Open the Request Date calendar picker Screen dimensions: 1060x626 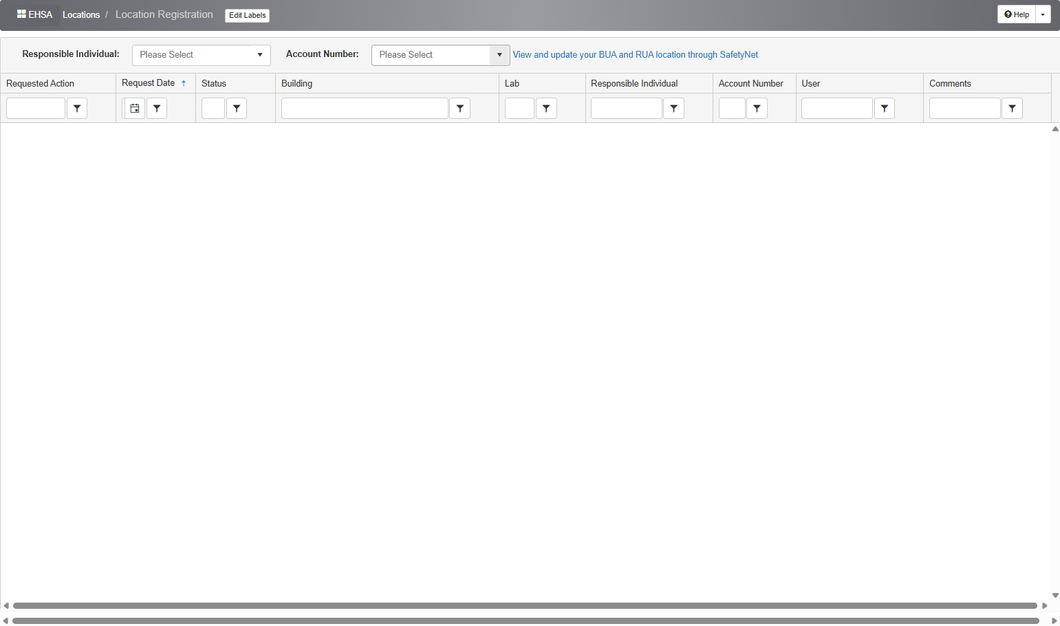(135, 109)
